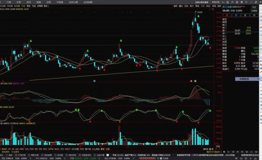Click 历史 history button
Screen dimensions: 262x160
(186, 6)
